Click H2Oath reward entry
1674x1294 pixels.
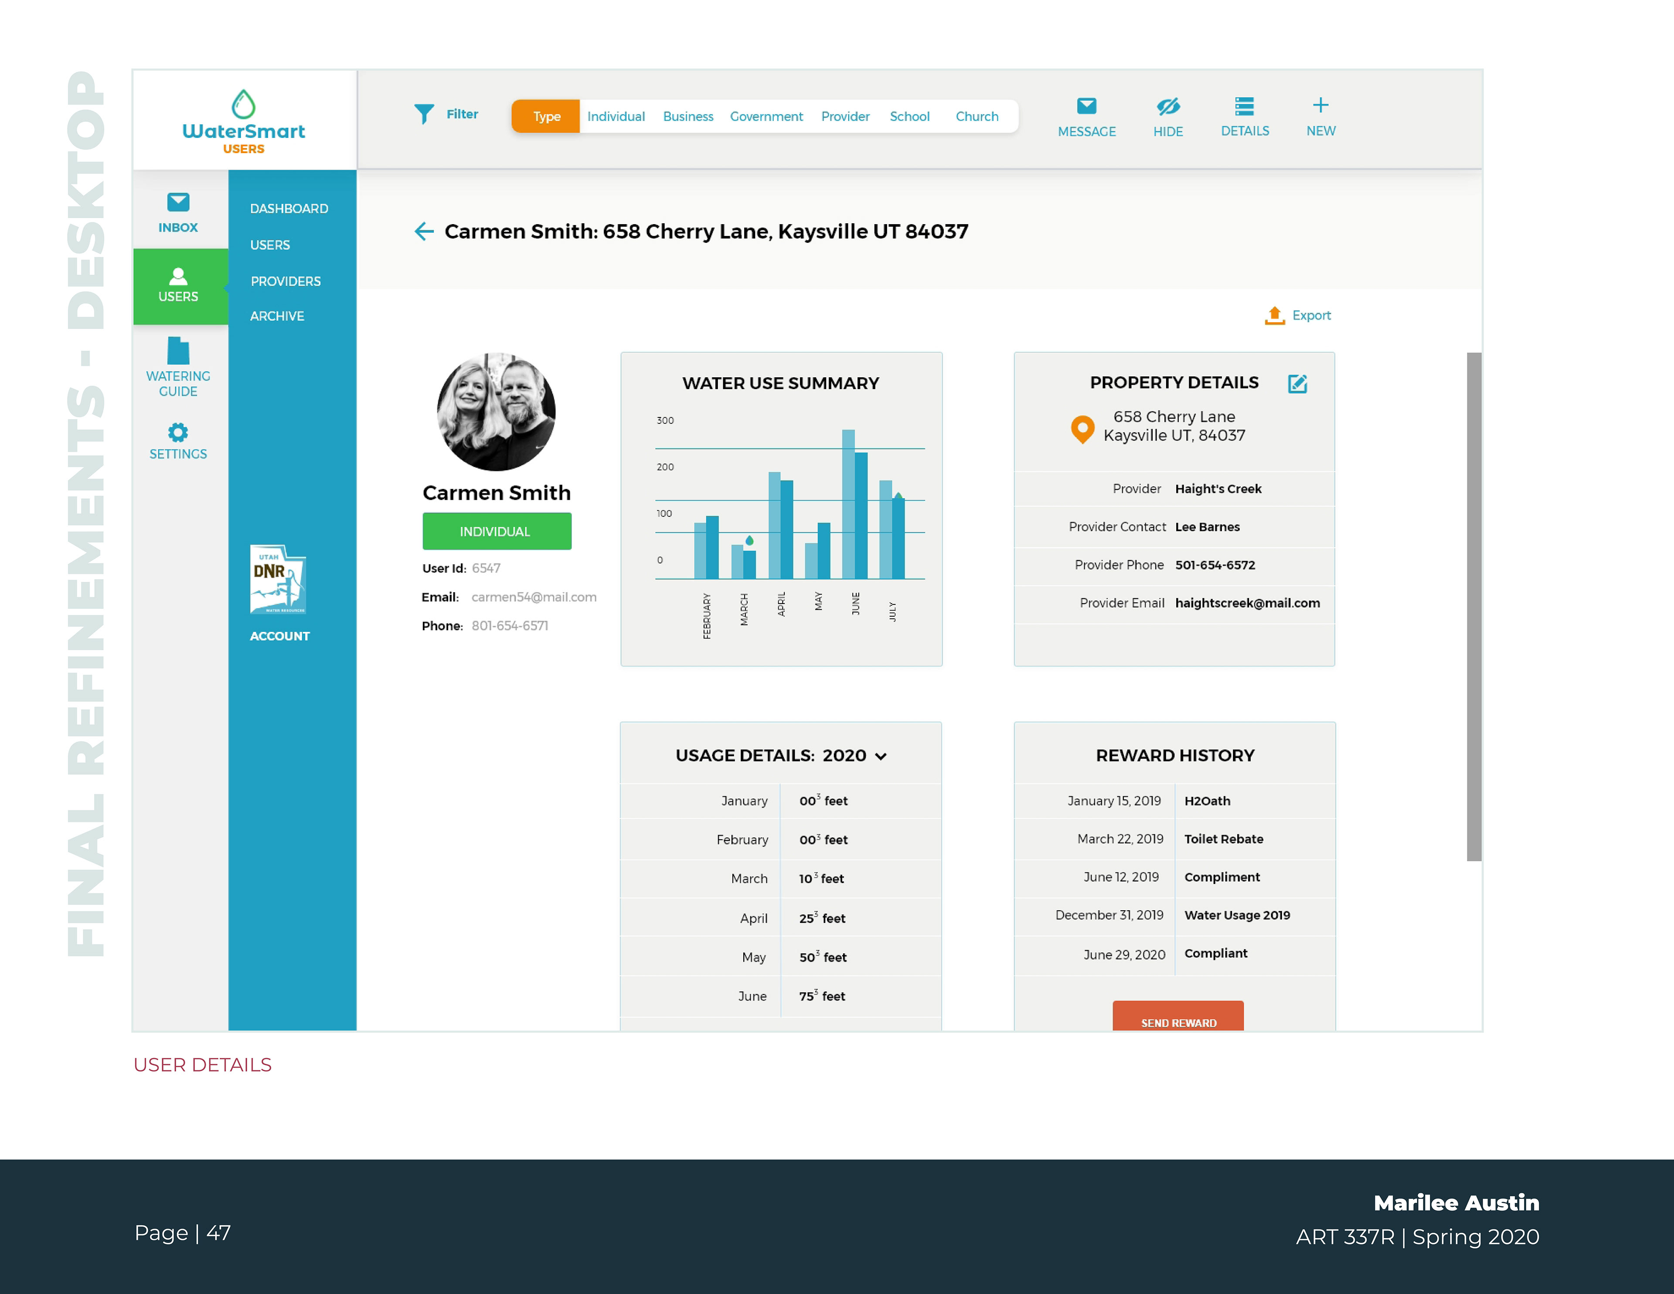[x=1207, y=801]
